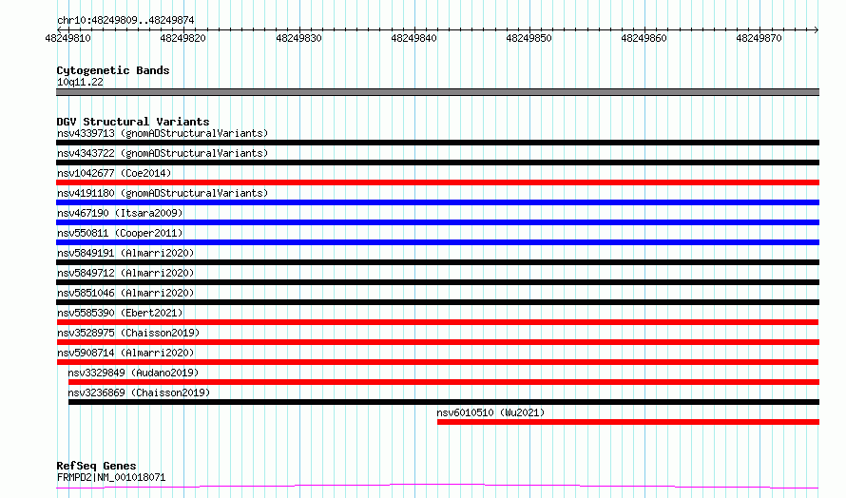
Task: Open gene FRMPD2|NM_001018071 label
Action: (x=111, y=477)
